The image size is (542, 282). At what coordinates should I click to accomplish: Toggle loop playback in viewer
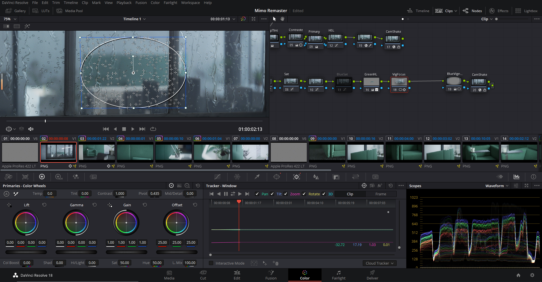(153, 129)
